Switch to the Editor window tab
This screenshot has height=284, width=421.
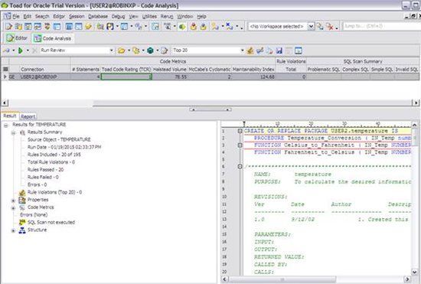click(x=17, y=38)
